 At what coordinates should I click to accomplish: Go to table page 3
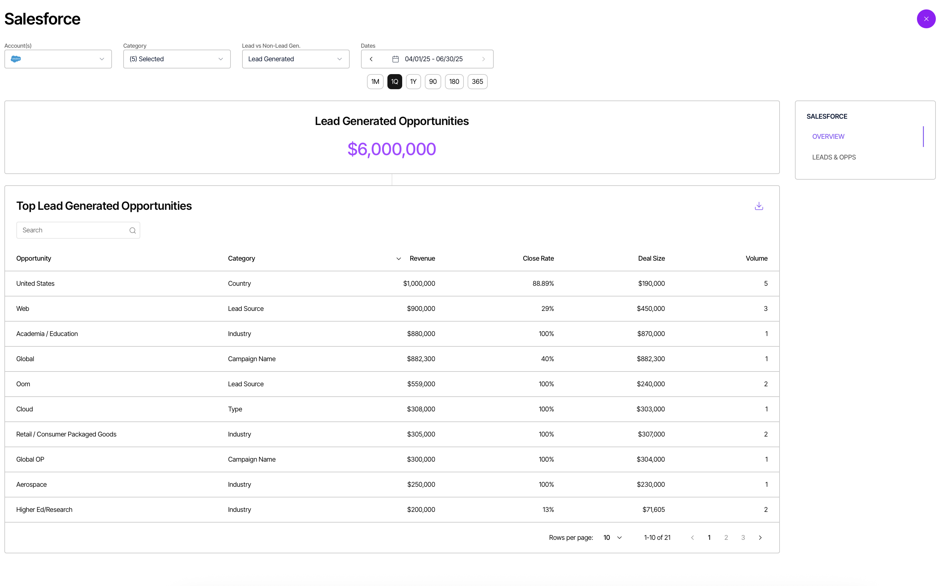pyautogui.click(x=743, y=538)
